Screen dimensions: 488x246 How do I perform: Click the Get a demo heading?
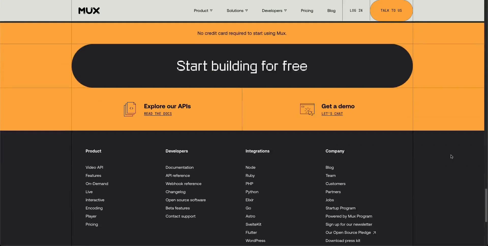[x=338, y=106]
